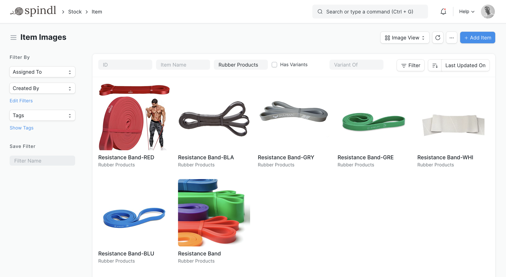Click the Filter button
Image resolution: width=506 pixels, height=277 pixels.
[411, 66]
